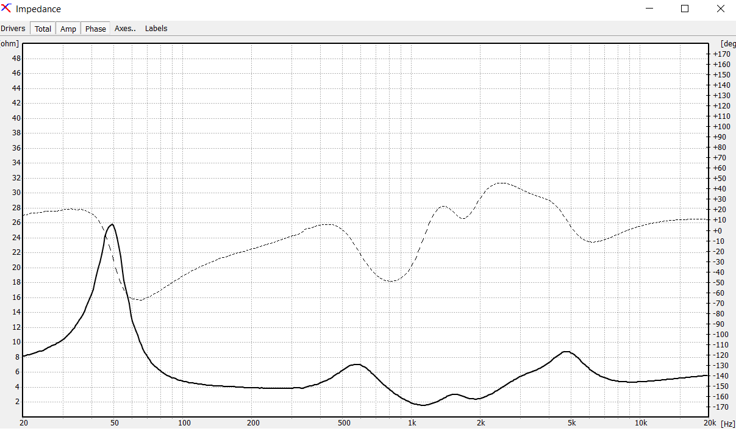Click the 500 frequency axis label
This screenshot has height=434, width=736.
pos(344,423)
